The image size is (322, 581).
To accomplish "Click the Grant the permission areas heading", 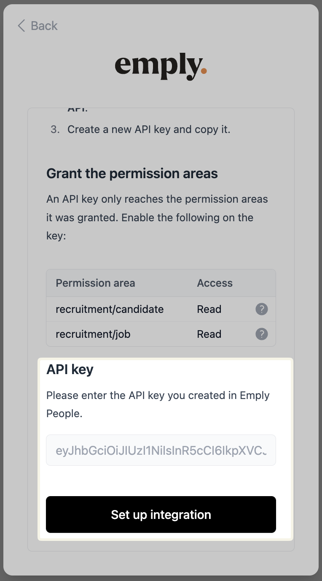I will pyautogui.click(x=132, y=174).
